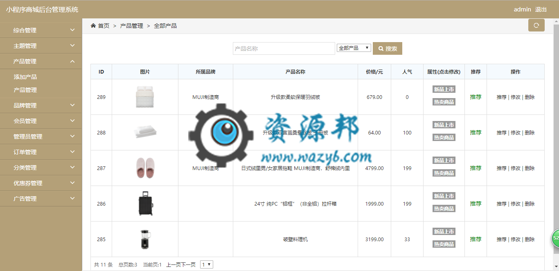
Task: Click green 推荐 status for product 286
Action: tap(476, 204)
